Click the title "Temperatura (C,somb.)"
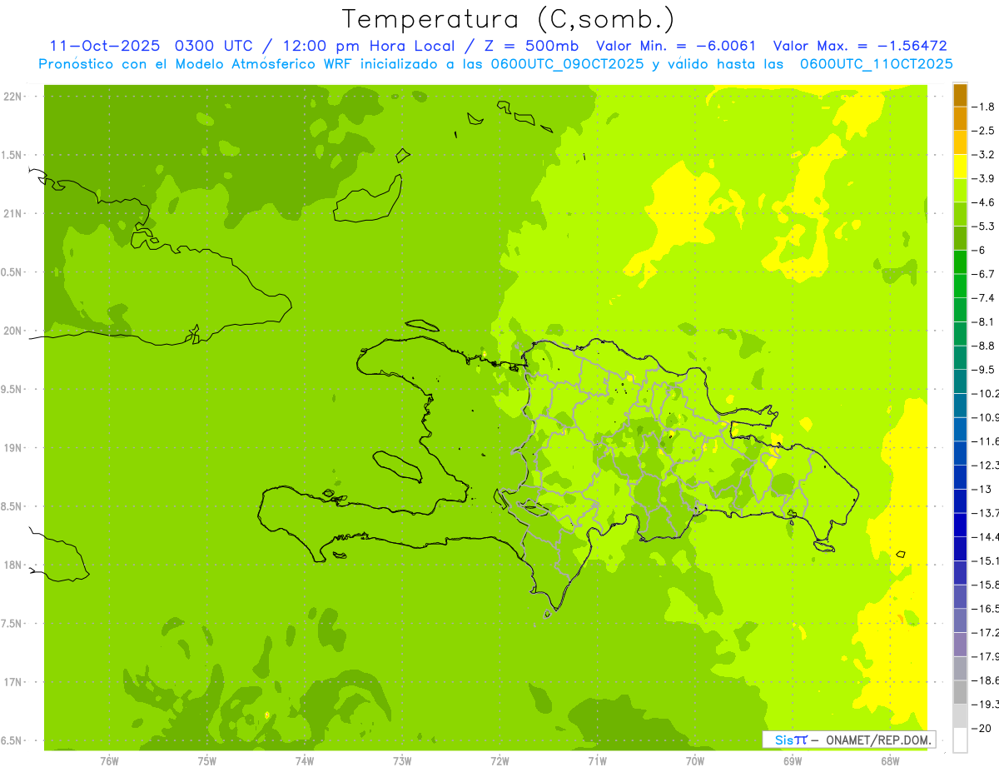This screenshot has width=999, height=772. pos(509,18)
